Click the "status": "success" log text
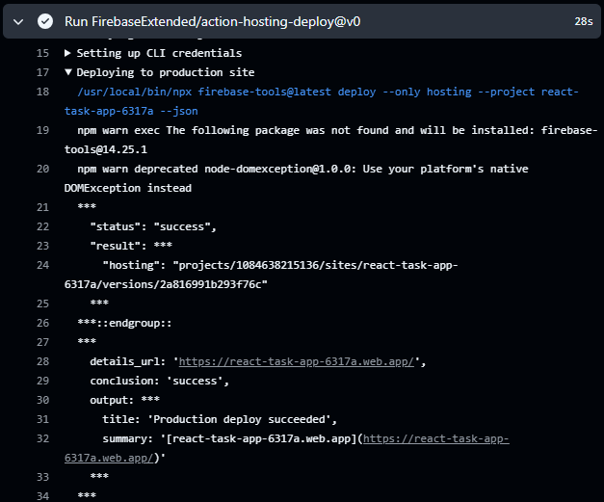 click(153, 226)
